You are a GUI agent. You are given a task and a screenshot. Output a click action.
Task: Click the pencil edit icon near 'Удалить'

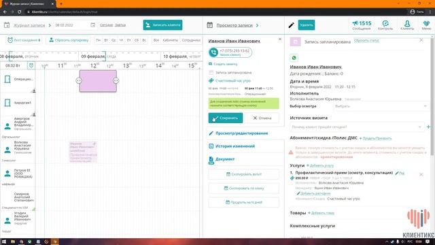[291, 25]
